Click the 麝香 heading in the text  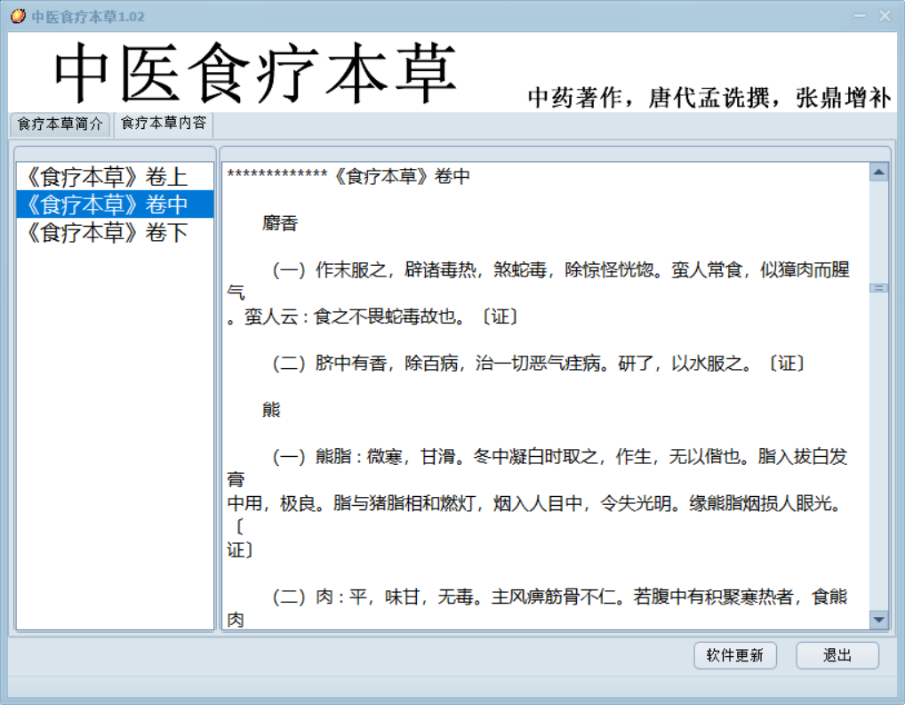click(280, 224)
